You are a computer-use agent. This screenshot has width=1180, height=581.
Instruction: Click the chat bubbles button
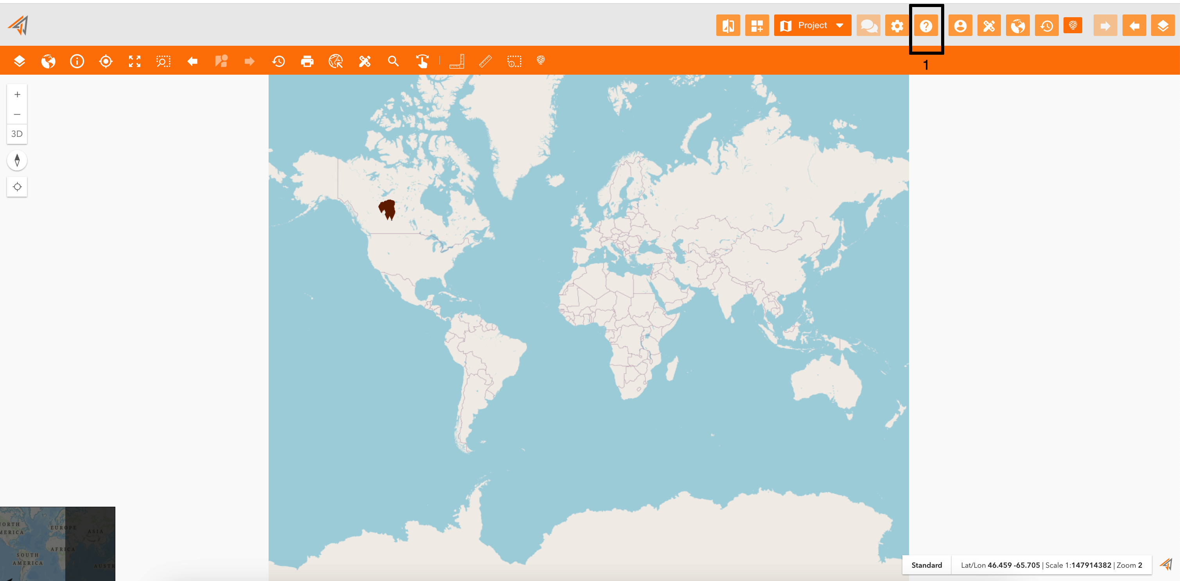[x=868, y=26]
